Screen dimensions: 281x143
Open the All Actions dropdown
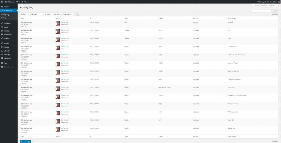click(69, 14)
